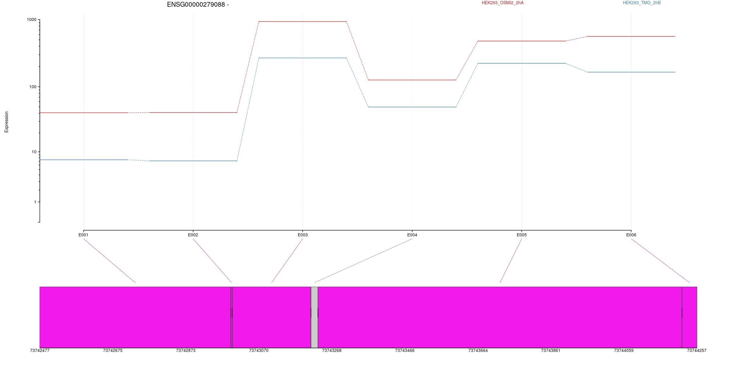
Task: Select exon label E006
Action: (631, 235)
